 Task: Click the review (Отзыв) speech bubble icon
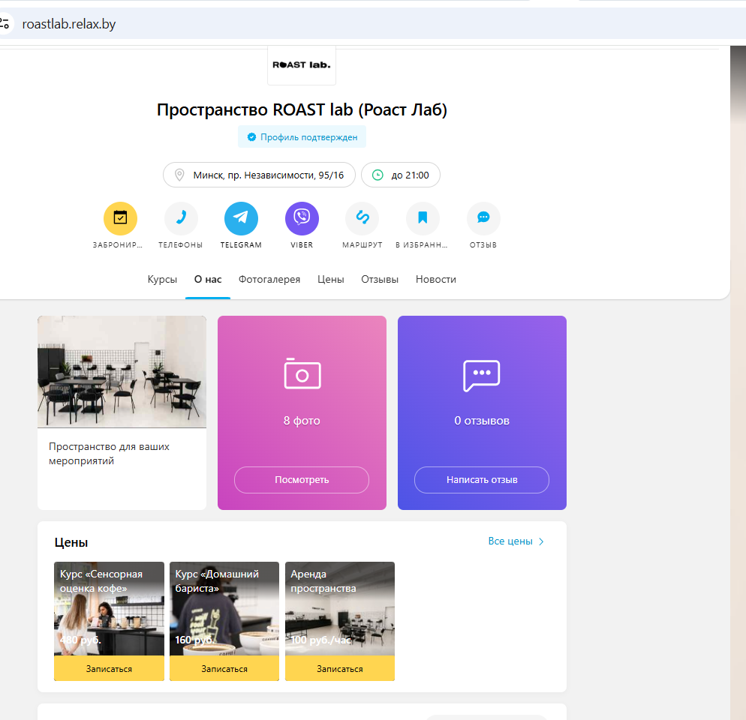click(483, 218)
